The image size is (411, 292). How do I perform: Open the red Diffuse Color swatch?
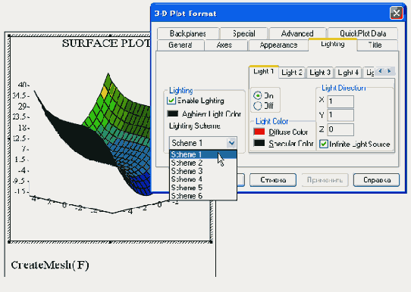click(x=259, y=132)
